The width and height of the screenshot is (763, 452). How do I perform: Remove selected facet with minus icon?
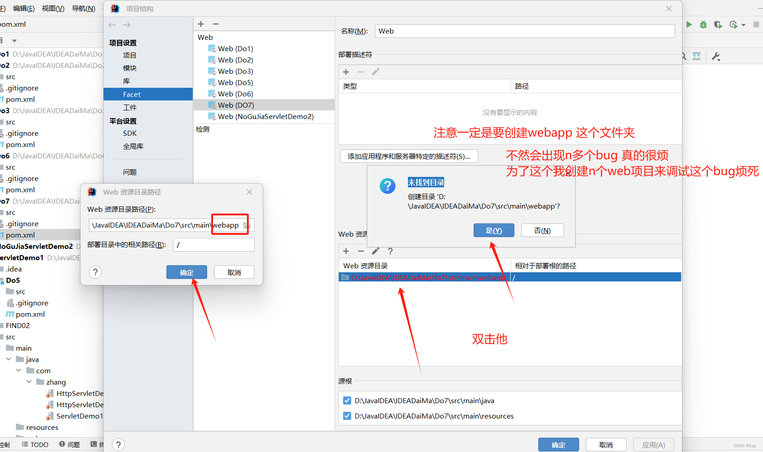[x=216, y=24]
